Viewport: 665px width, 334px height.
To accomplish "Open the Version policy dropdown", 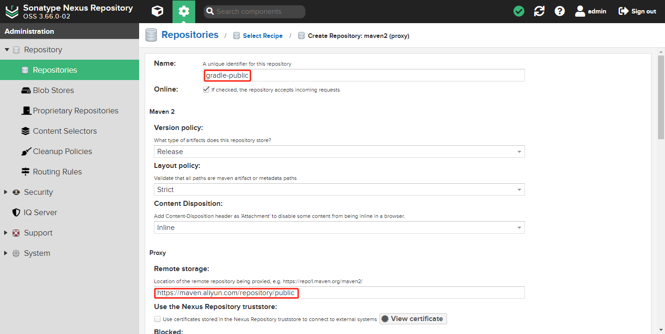I will 339,152.
